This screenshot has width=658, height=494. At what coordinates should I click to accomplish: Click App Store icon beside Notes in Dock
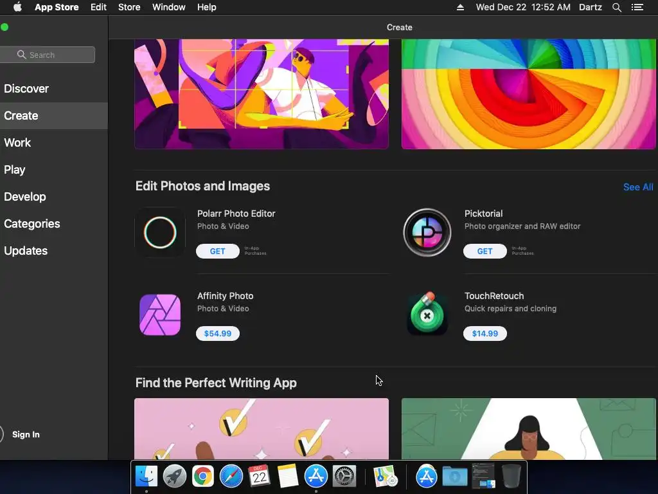click(x=316, y=477)
